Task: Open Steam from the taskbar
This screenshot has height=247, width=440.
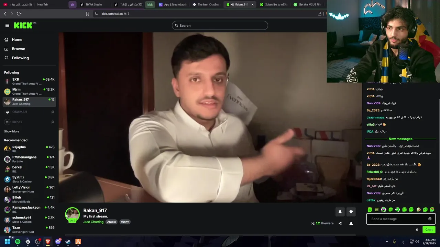Action: pyautogui.click(x=68, y=242)
